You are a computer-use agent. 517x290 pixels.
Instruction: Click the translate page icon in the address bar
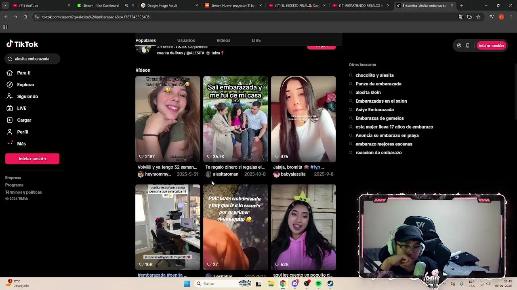click(x=461, y=17)
